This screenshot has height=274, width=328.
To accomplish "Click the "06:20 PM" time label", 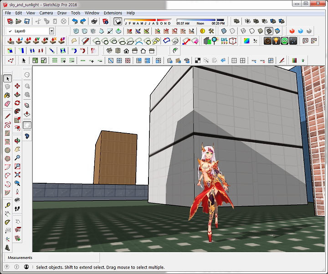I will (x=218, y=23).
